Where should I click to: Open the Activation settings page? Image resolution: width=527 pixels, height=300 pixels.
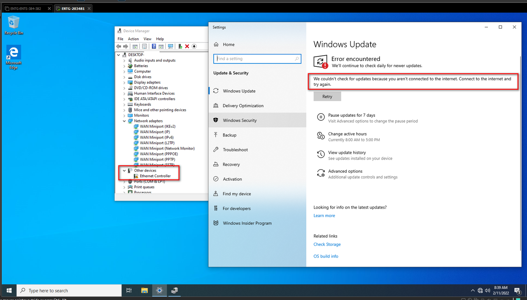point(257,179)
